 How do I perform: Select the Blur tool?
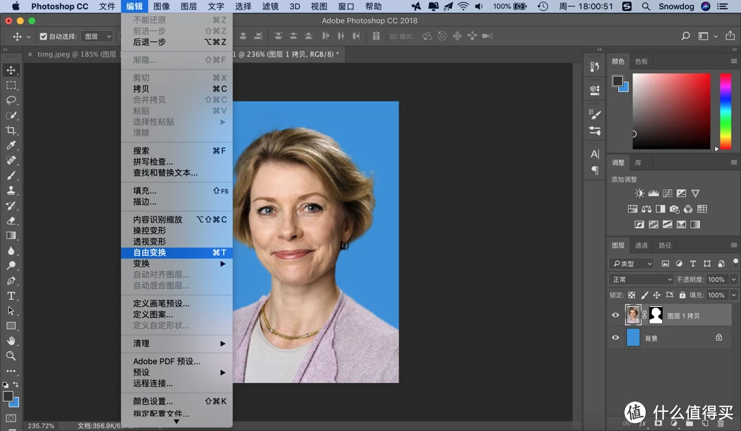pos(11,251)
